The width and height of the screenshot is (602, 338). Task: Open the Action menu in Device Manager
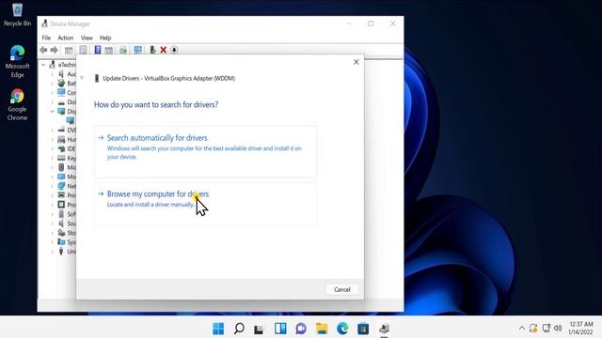(66, 38)
